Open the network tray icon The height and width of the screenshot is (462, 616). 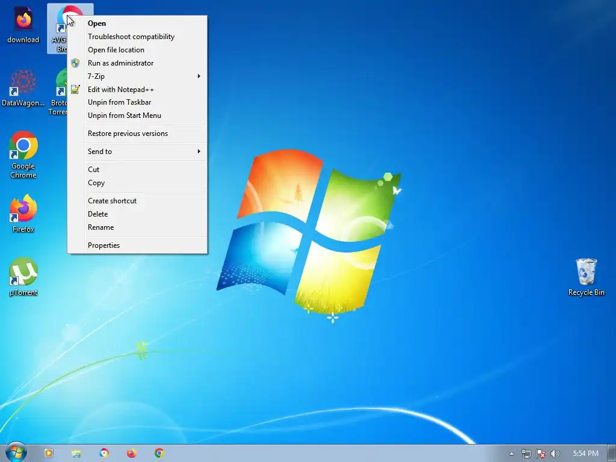(x=526, y=454)
